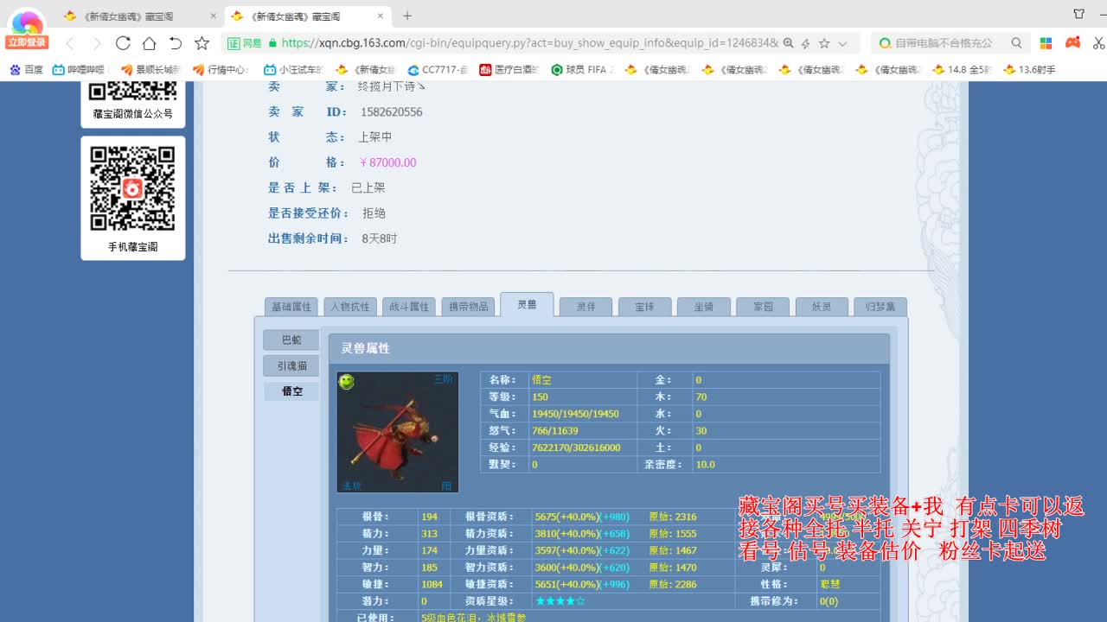Click the 网易 badge icon in the address bar
Viewport: 1107px width, 622px height.
[x=245, y=41]
